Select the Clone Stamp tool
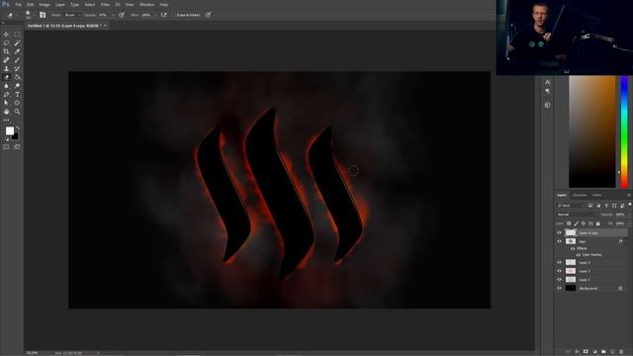 coord(6,68)
